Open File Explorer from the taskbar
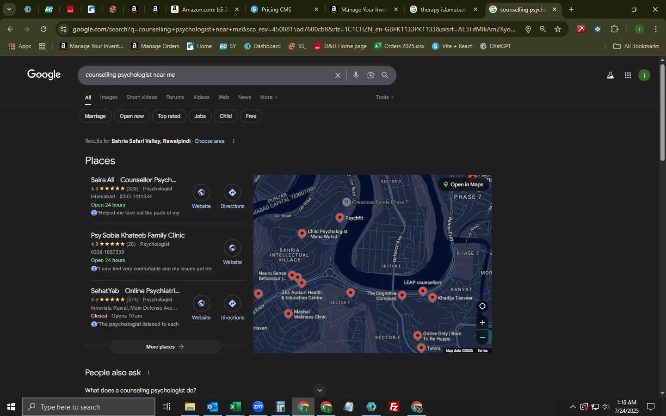This screenshot has width=666, height=416. coord(190,407)
